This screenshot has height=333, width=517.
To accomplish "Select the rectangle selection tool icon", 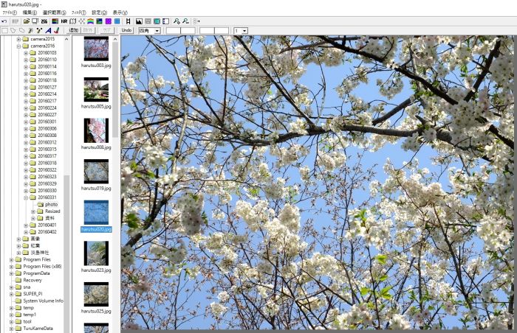I will (x=4, y=31).
